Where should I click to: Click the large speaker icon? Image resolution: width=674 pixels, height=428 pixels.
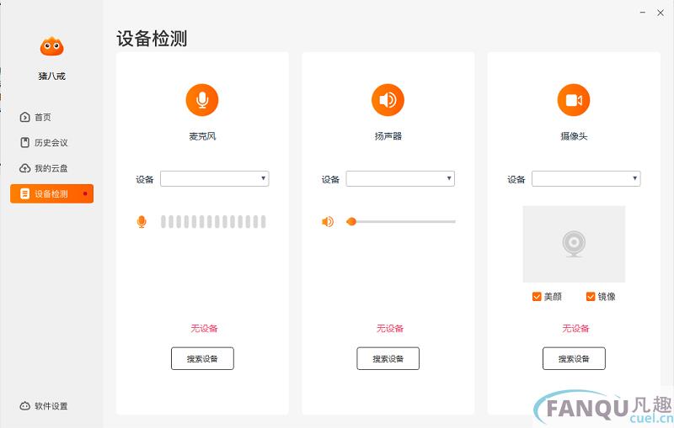click(x=388, y=100)
